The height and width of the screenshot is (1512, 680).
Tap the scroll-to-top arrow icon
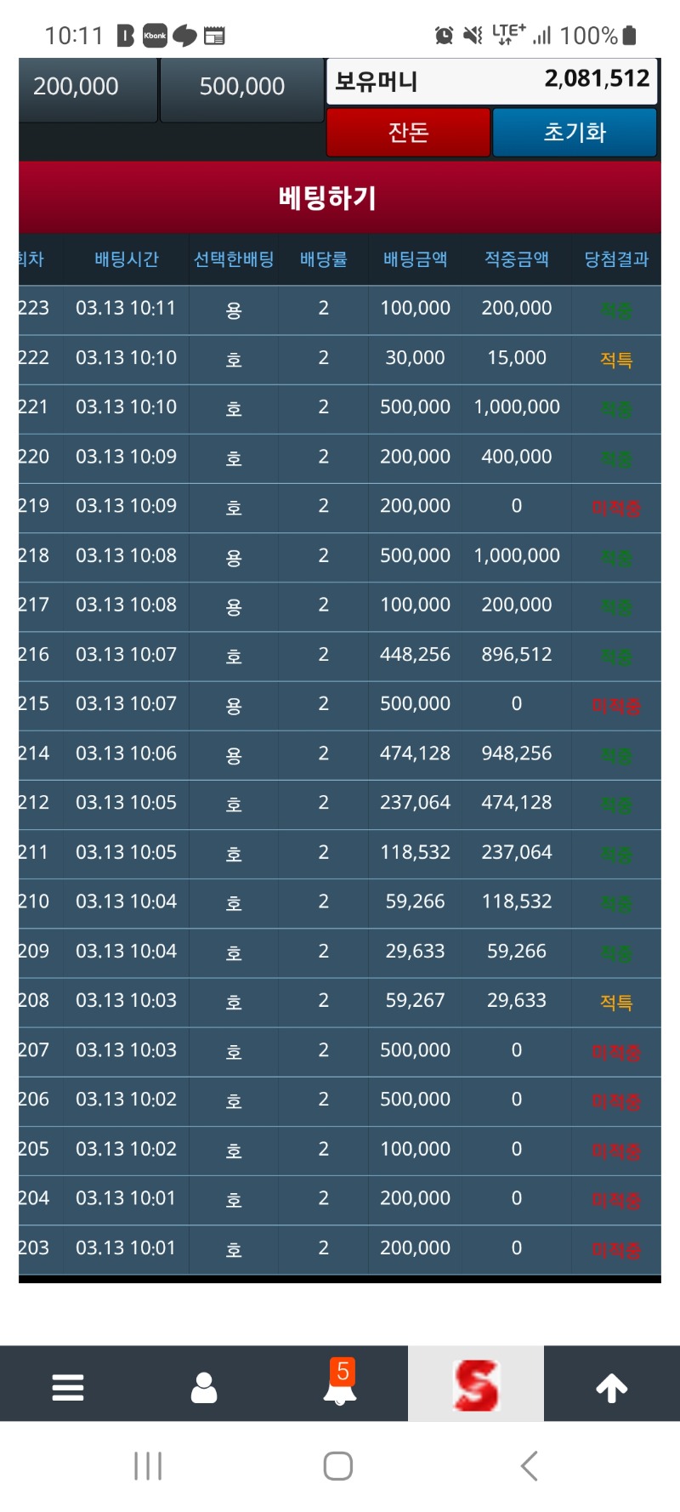(x=611, y=1387)
